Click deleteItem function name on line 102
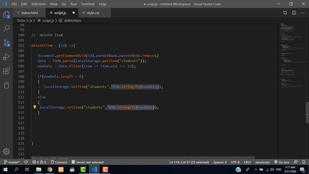 click(x=42, y=45)
